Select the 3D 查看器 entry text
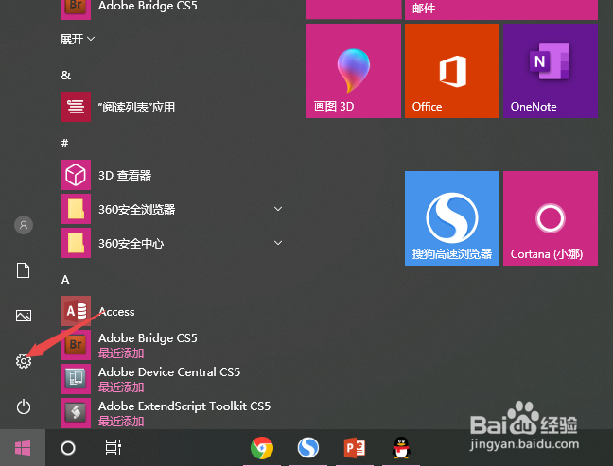This screenshot has width=613, height=466. 125,176
